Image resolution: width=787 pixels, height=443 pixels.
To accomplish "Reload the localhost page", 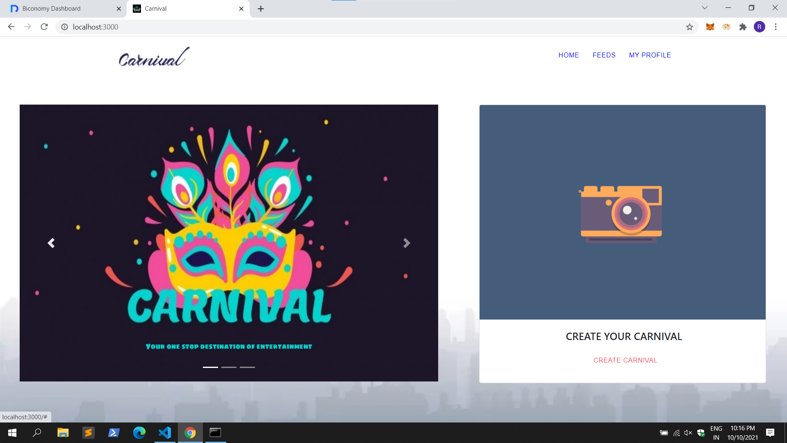I will click(x=44, y=27).
